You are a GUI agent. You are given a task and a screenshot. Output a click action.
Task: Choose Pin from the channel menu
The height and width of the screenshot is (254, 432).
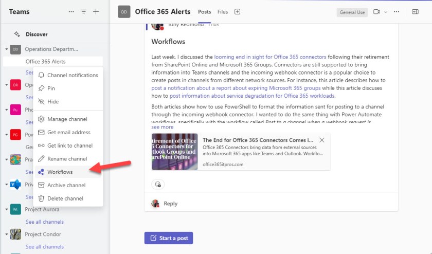click(68, 88)
